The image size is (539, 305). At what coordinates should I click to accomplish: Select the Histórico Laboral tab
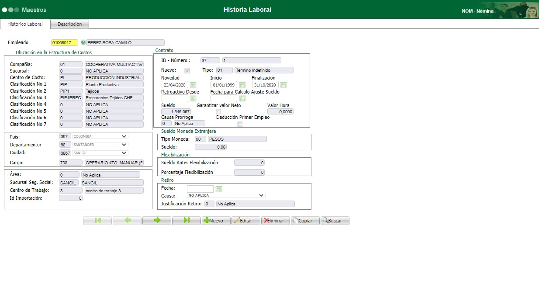(25, 24)
